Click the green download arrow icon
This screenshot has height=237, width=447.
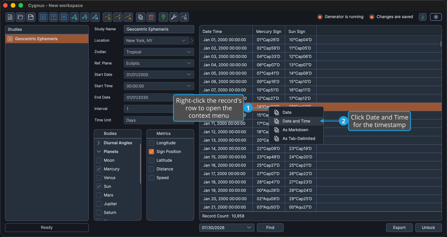click(x=423, y=17)
